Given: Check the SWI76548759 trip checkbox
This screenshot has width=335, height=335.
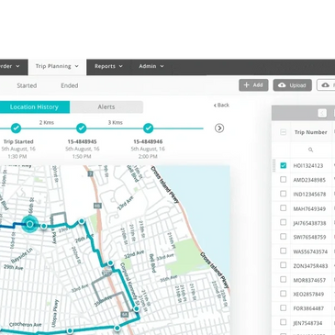Looking at the screenshot, I should pos(284,237).
